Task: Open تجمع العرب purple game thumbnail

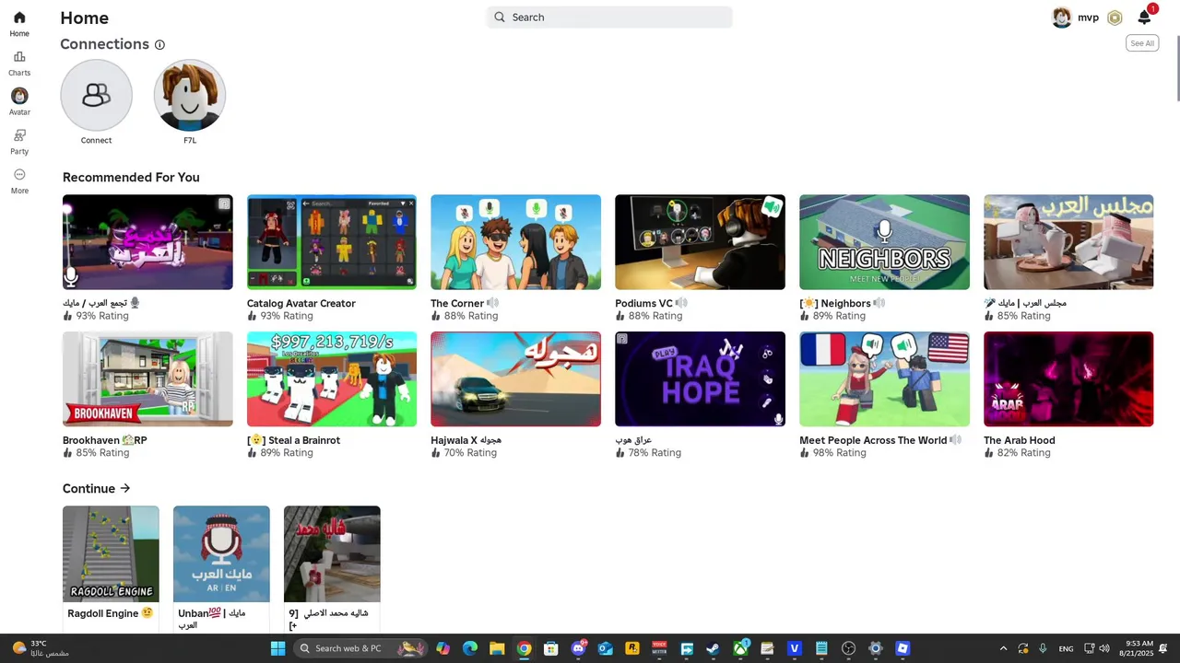Action: 147,242
